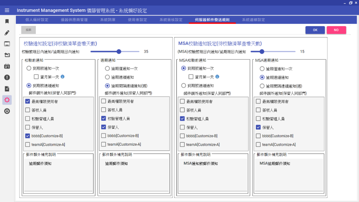Check teamA[Customize-A] in 校驗前通知 list
This screenshot has height=202, width=359.
tap(28, 144)
